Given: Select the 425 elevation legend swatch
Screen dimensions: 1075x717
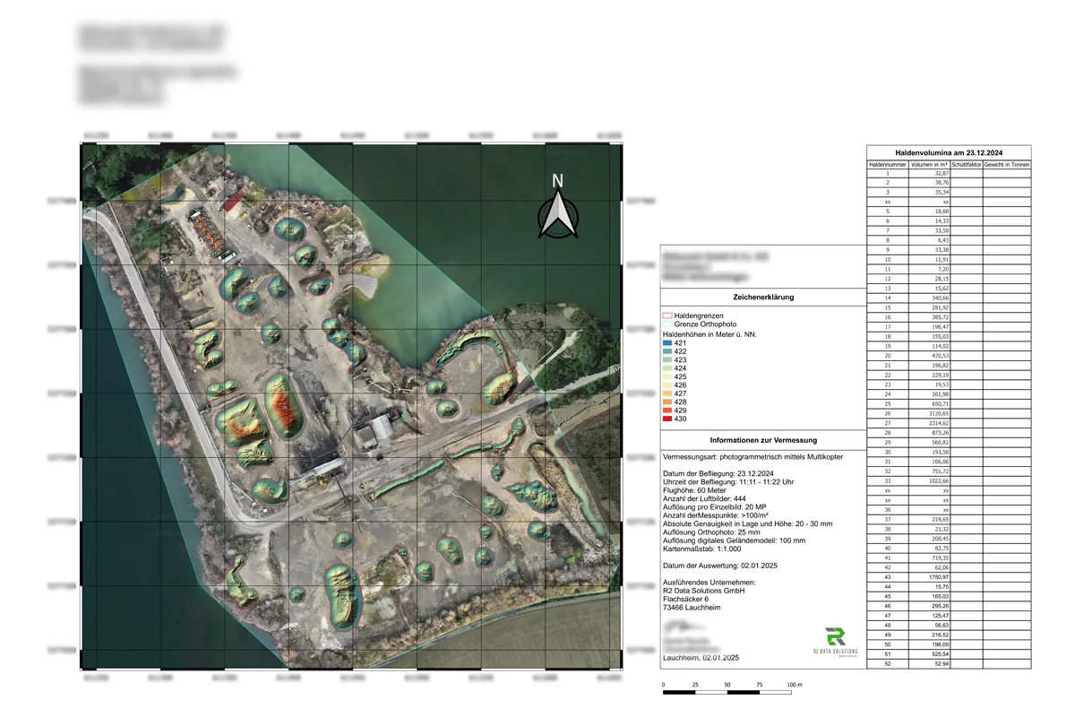Looking at the screenshot, I should (666, 376).
